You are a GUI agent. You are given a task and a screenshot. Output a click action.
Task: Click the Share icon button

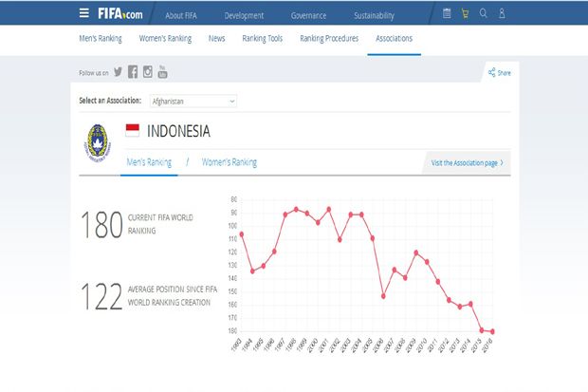(500, 72)
